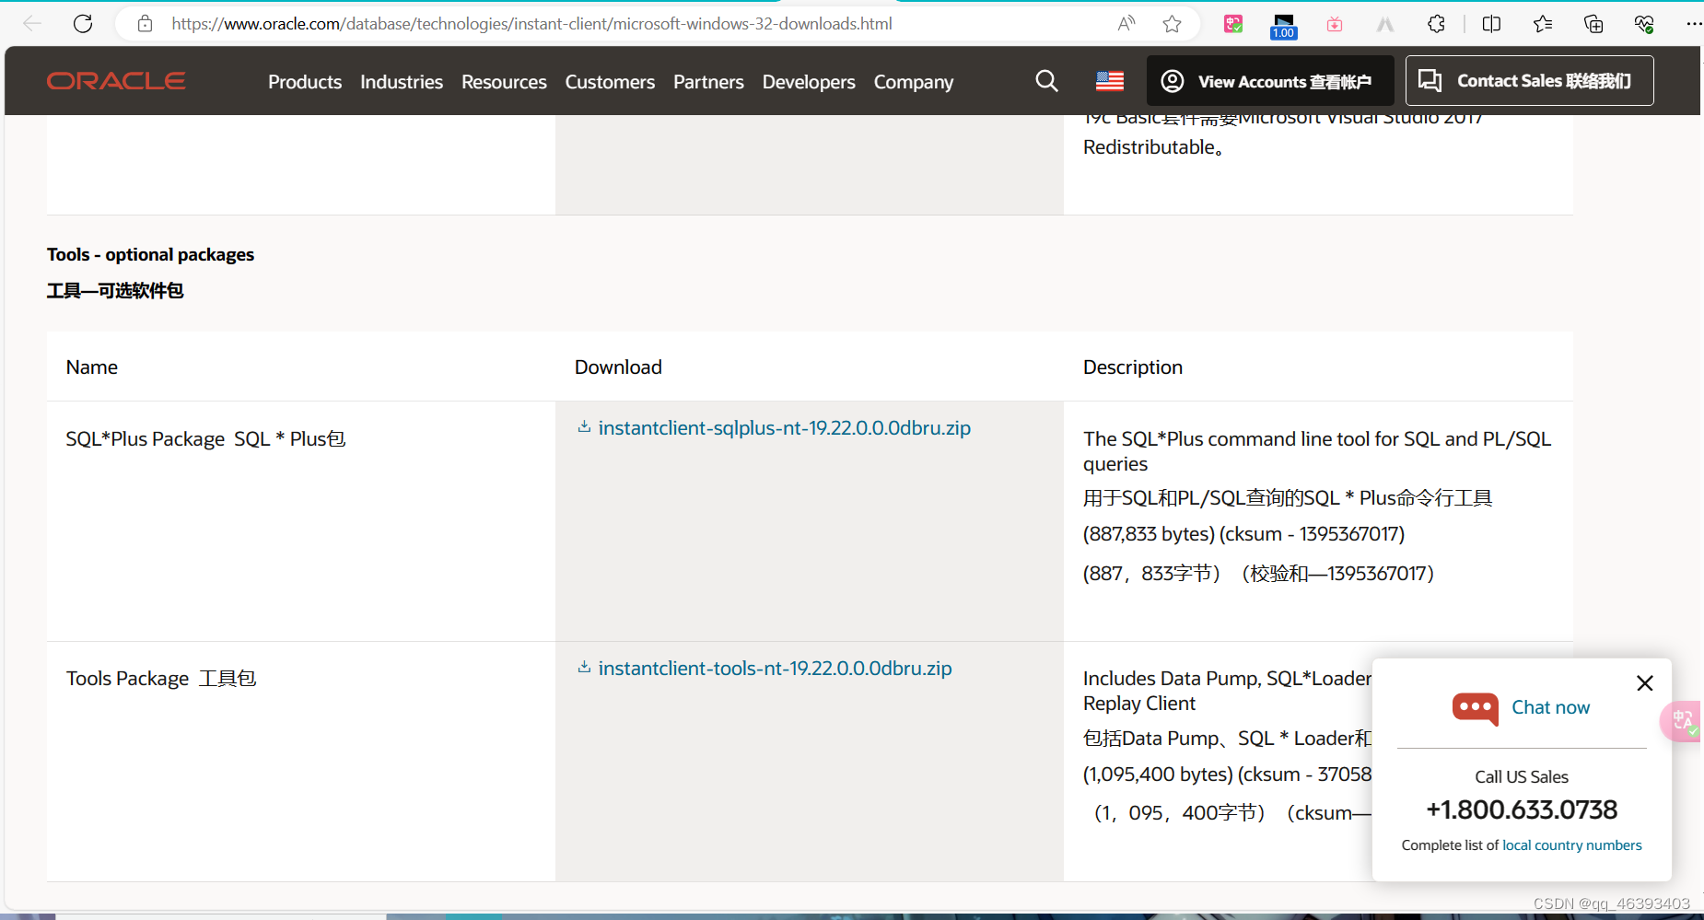
Task: Open the Extensions puzzle icon
Action: coord(1436,24)
